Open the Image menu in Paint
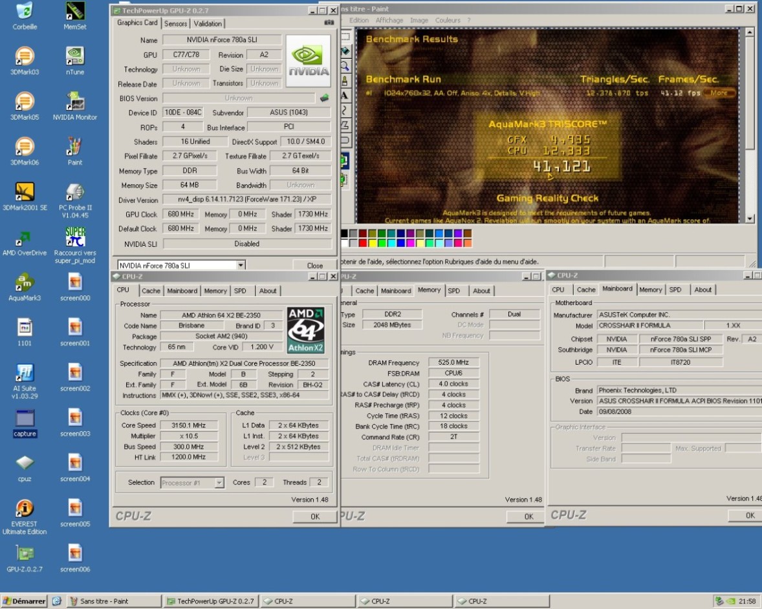762x609 pixels. (x=419, y=21)
